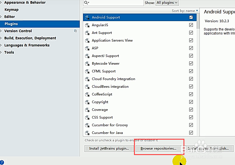Toggle the Ant Support checkbox
Screen dimensions: 235x165
tap(191, 32)
